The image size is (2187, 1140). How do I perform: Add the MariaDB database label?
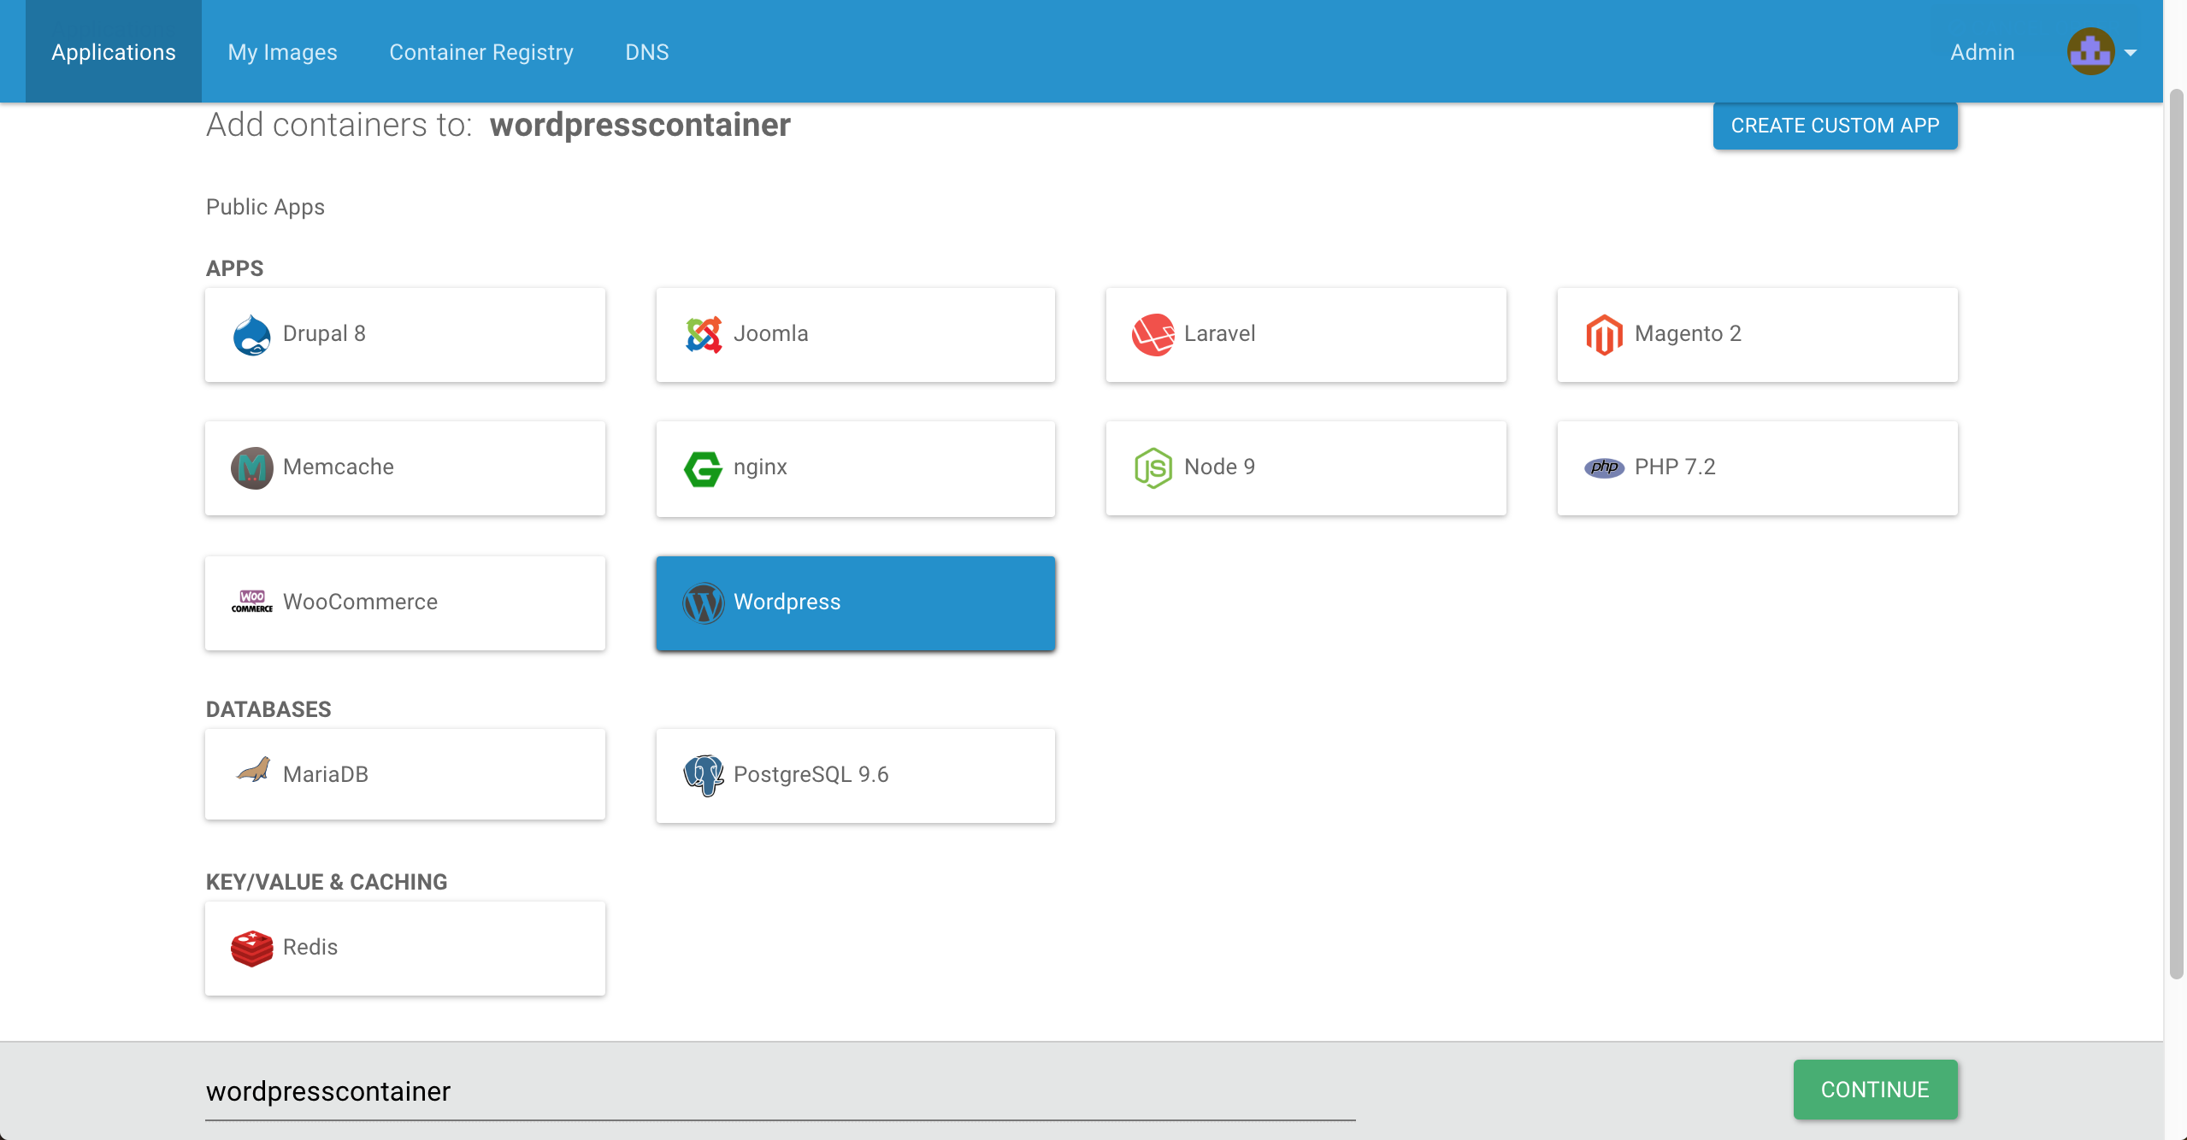pos(325,774)
